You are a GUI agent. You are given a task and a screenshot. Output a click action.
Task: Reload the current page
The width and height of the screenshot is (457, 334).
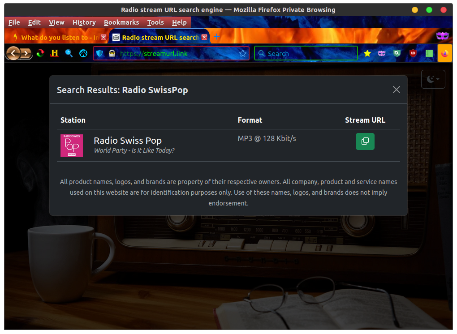[x=40, y=53]
